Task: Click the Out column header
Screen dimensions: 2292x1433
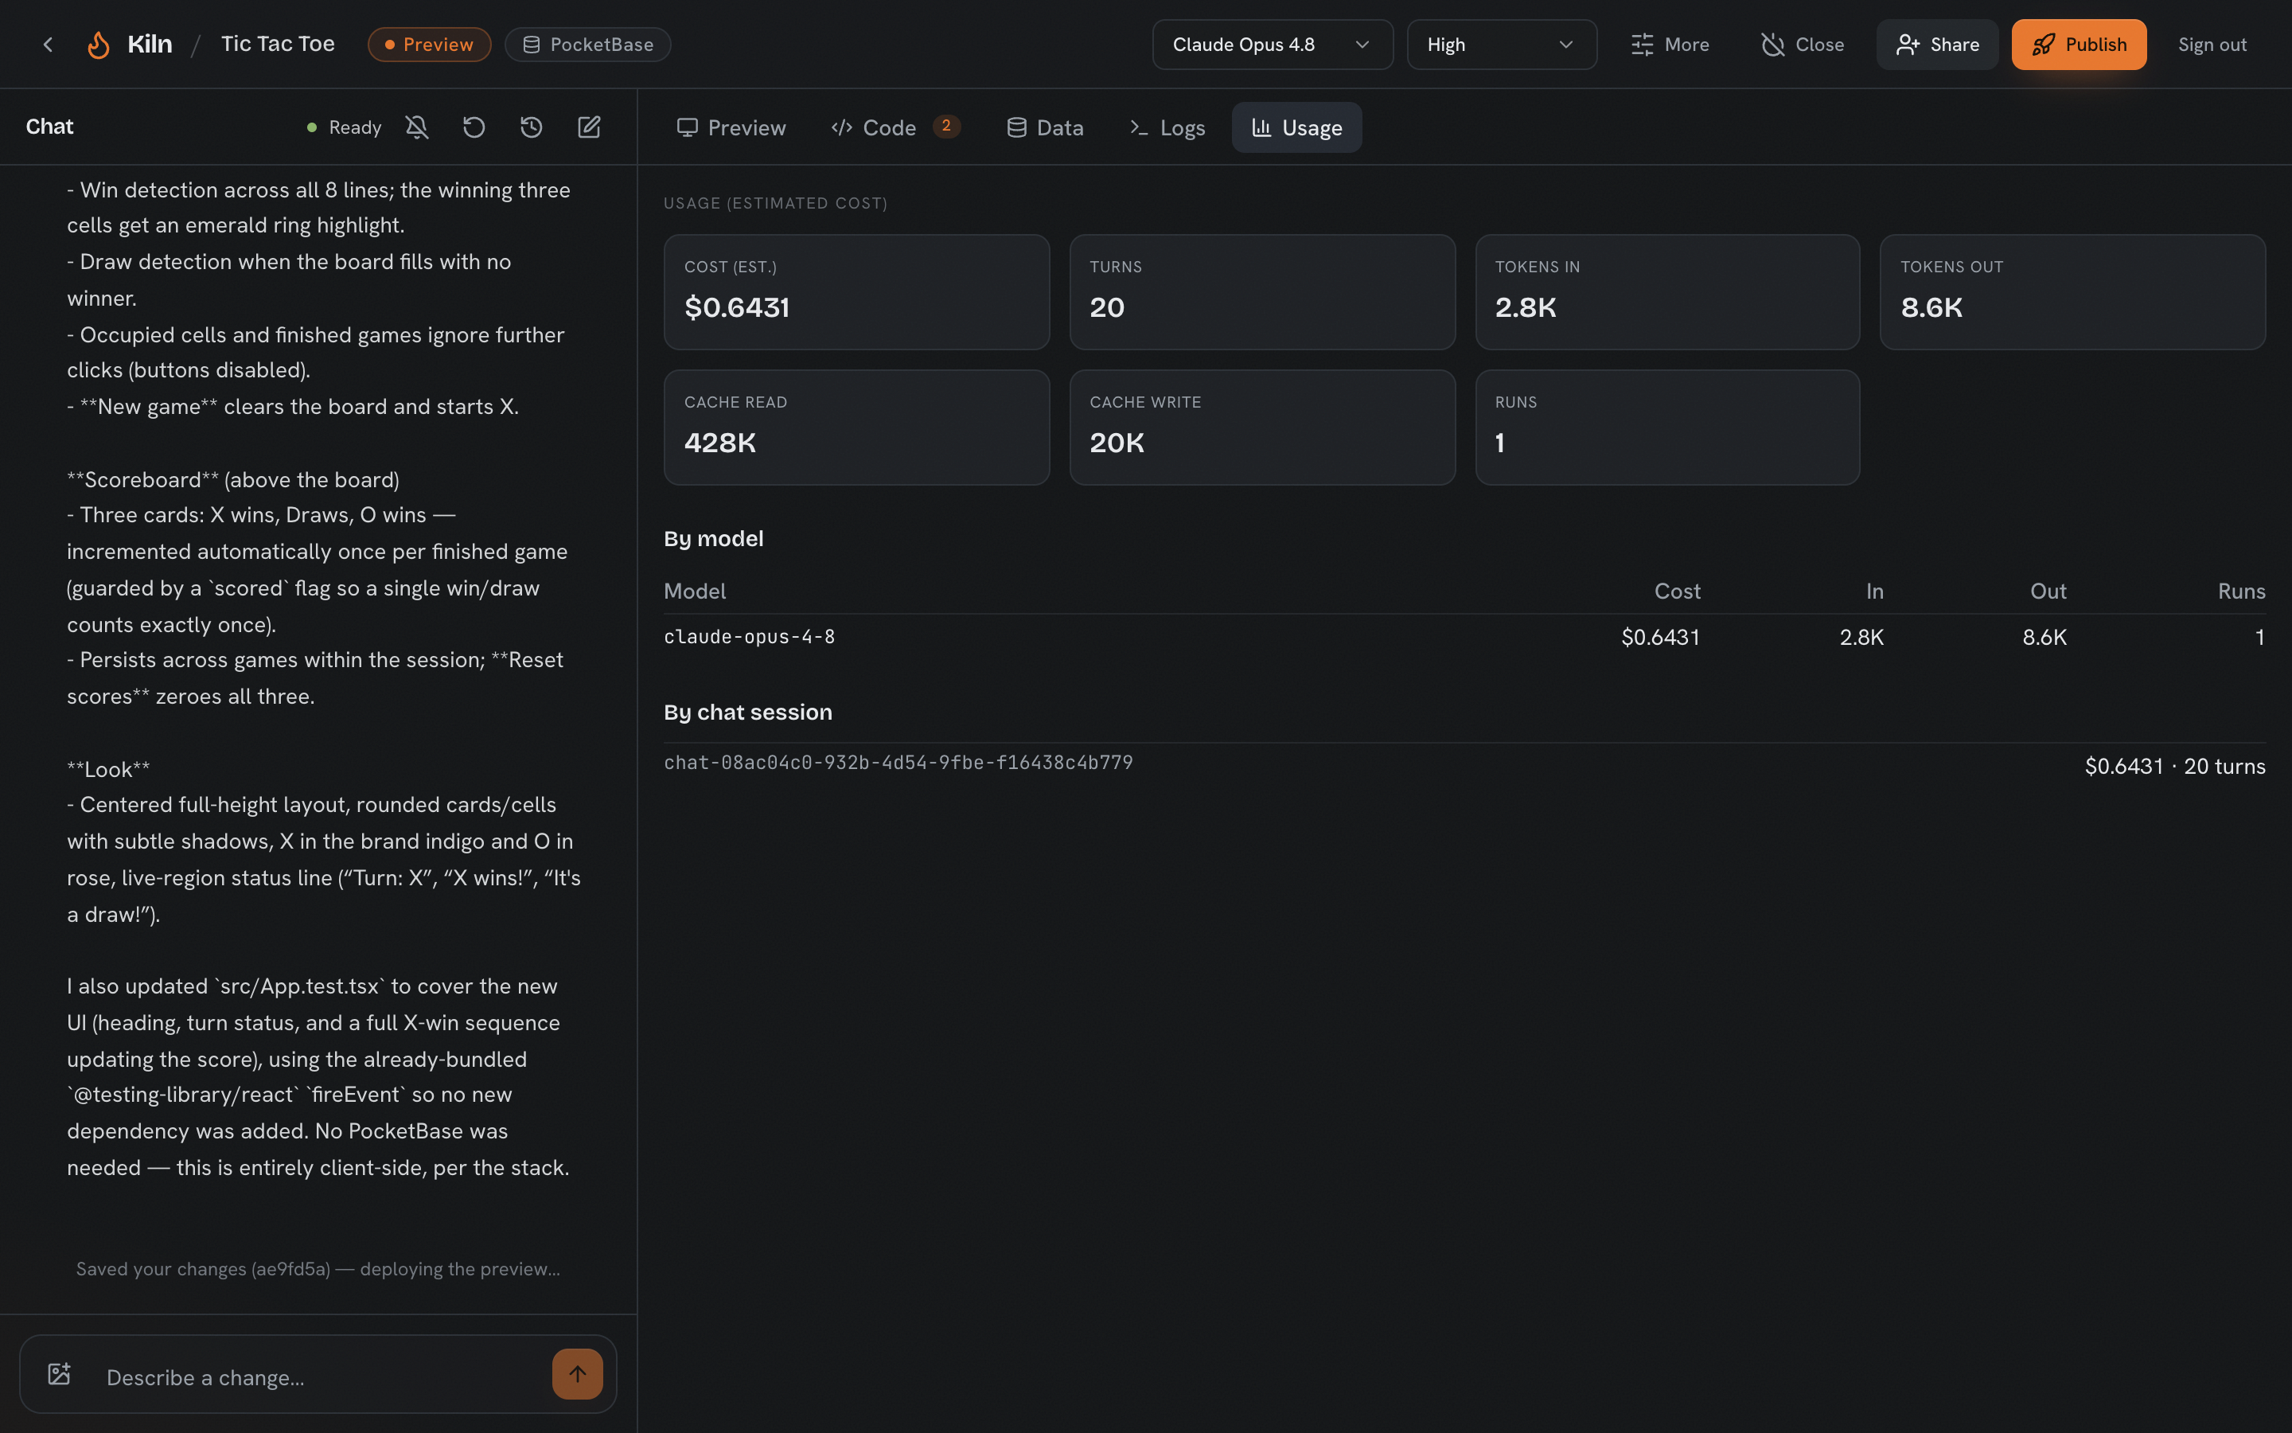Action: tap(2048, 592)
